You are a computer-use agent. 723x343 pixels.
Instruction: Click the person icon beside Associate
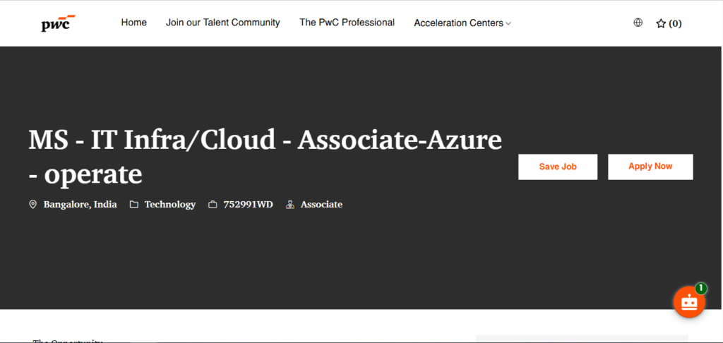[290, 204]
